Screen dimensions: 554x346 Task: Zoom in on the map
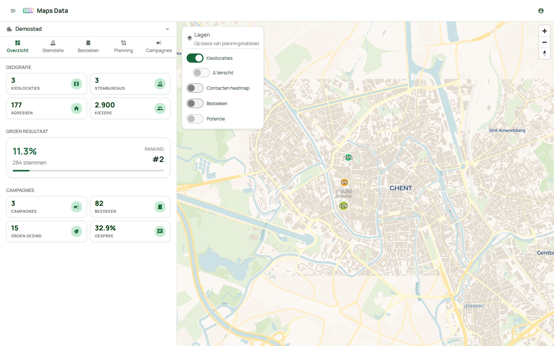(545, 31)
